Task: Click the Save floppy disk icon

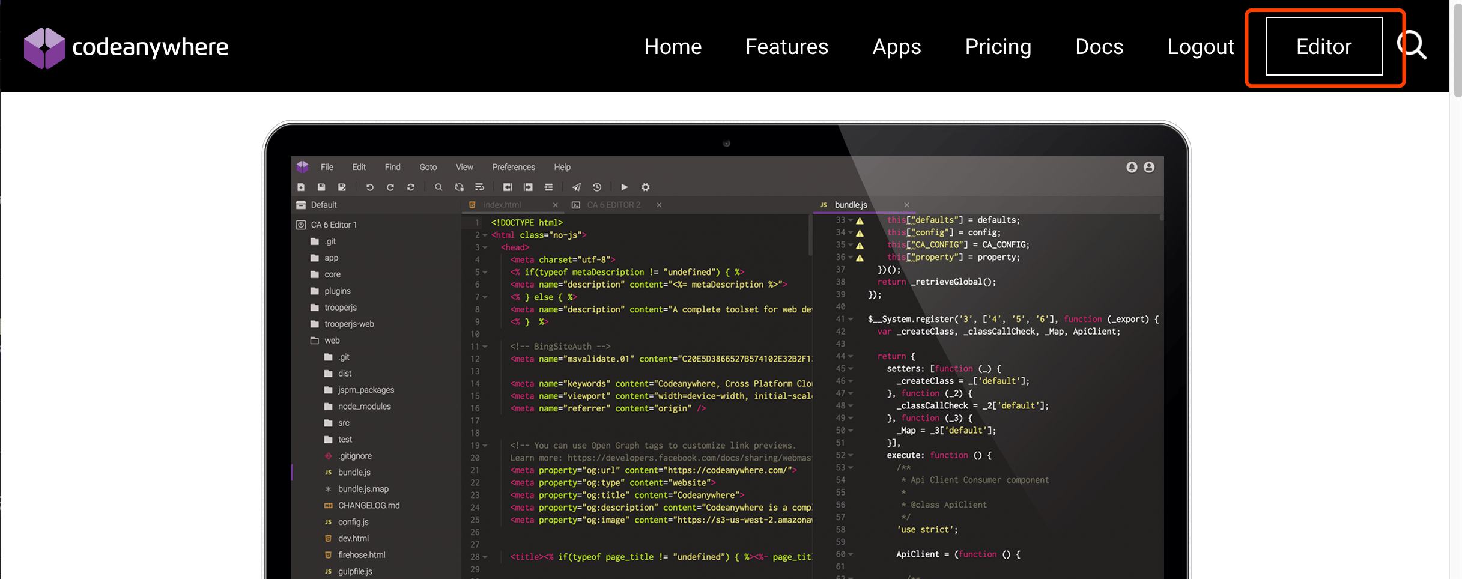Action: pyautogui.click(x=321, y=187)
